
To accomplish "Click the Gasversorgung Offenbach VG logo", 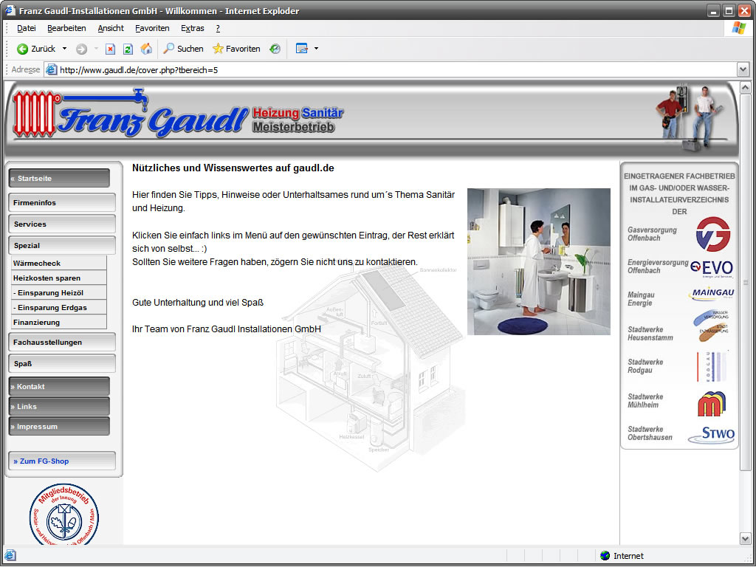I will coord(713,234).
